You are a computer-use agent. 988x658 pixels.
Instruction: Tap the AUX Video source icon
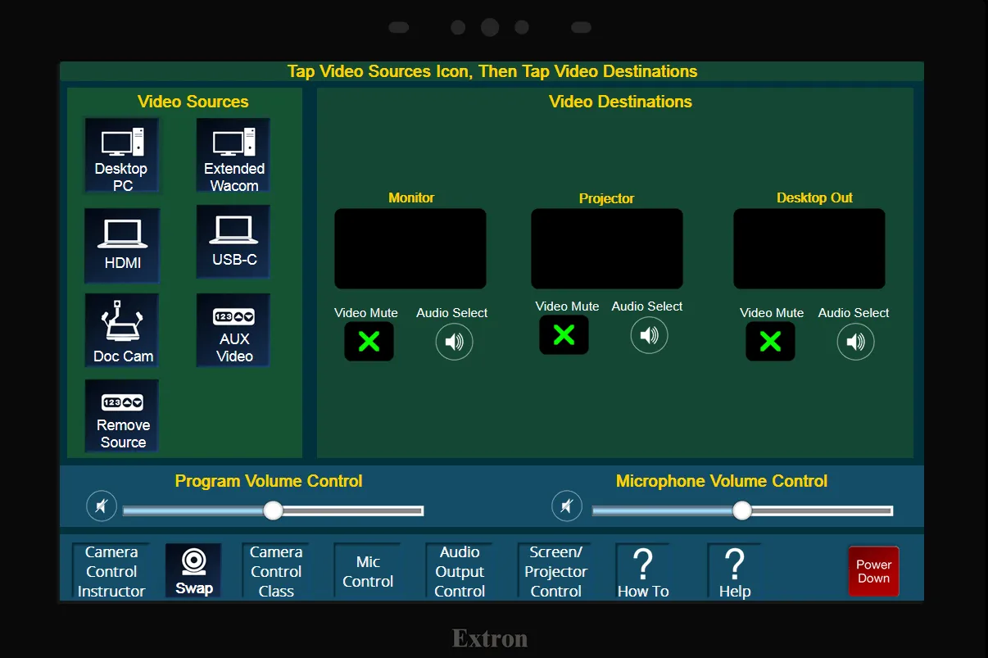[233, 331]
